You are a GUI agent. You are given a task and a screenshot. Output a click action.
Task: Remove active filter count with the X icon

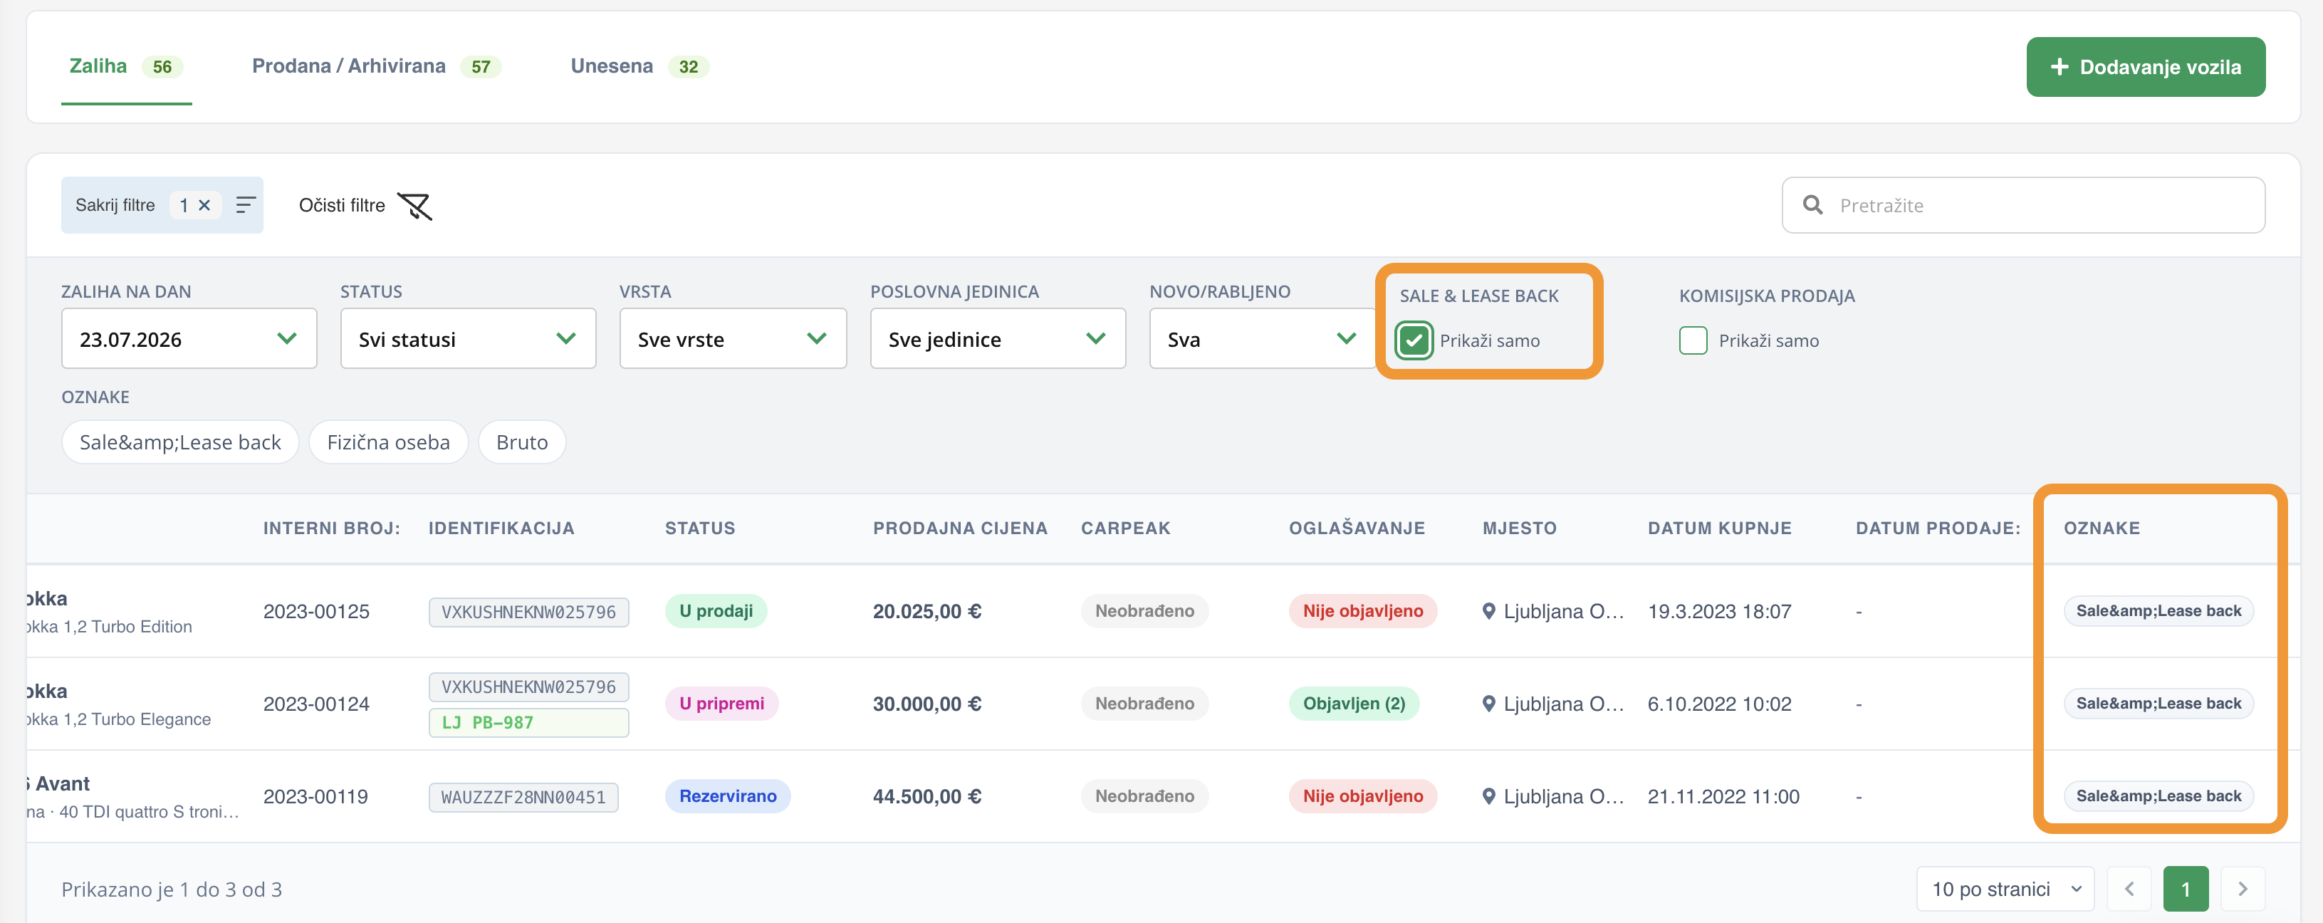click(204, 205)
